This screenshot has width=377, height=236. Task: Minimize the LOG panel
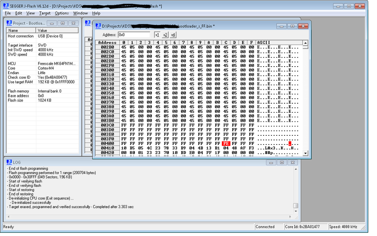tap(271, 163)
